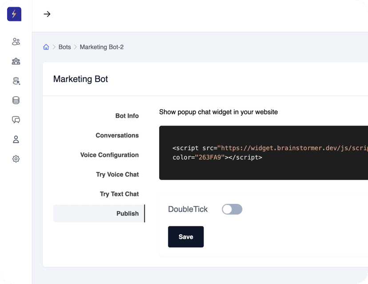The height and width of the screenshot is (284, 368).
Task: Switch to the Bot Info tab
Action: click(127, 116)
